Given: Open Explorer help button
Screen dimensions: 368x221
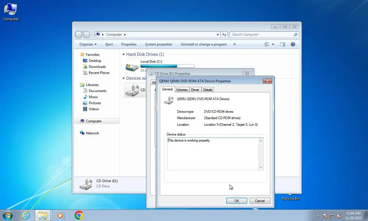Looking at the screenshot, I should [293, 44].
